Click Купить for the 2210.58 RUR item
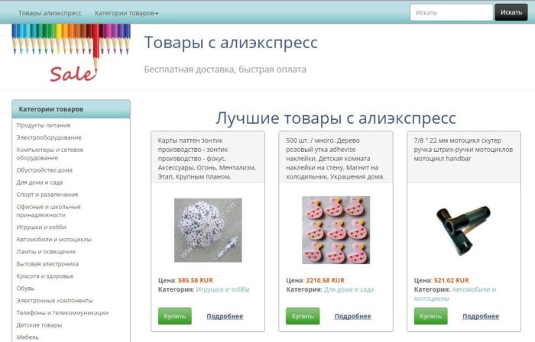Image resolution: width=535 pixels, height=342 pixels. tap(303, 316)
